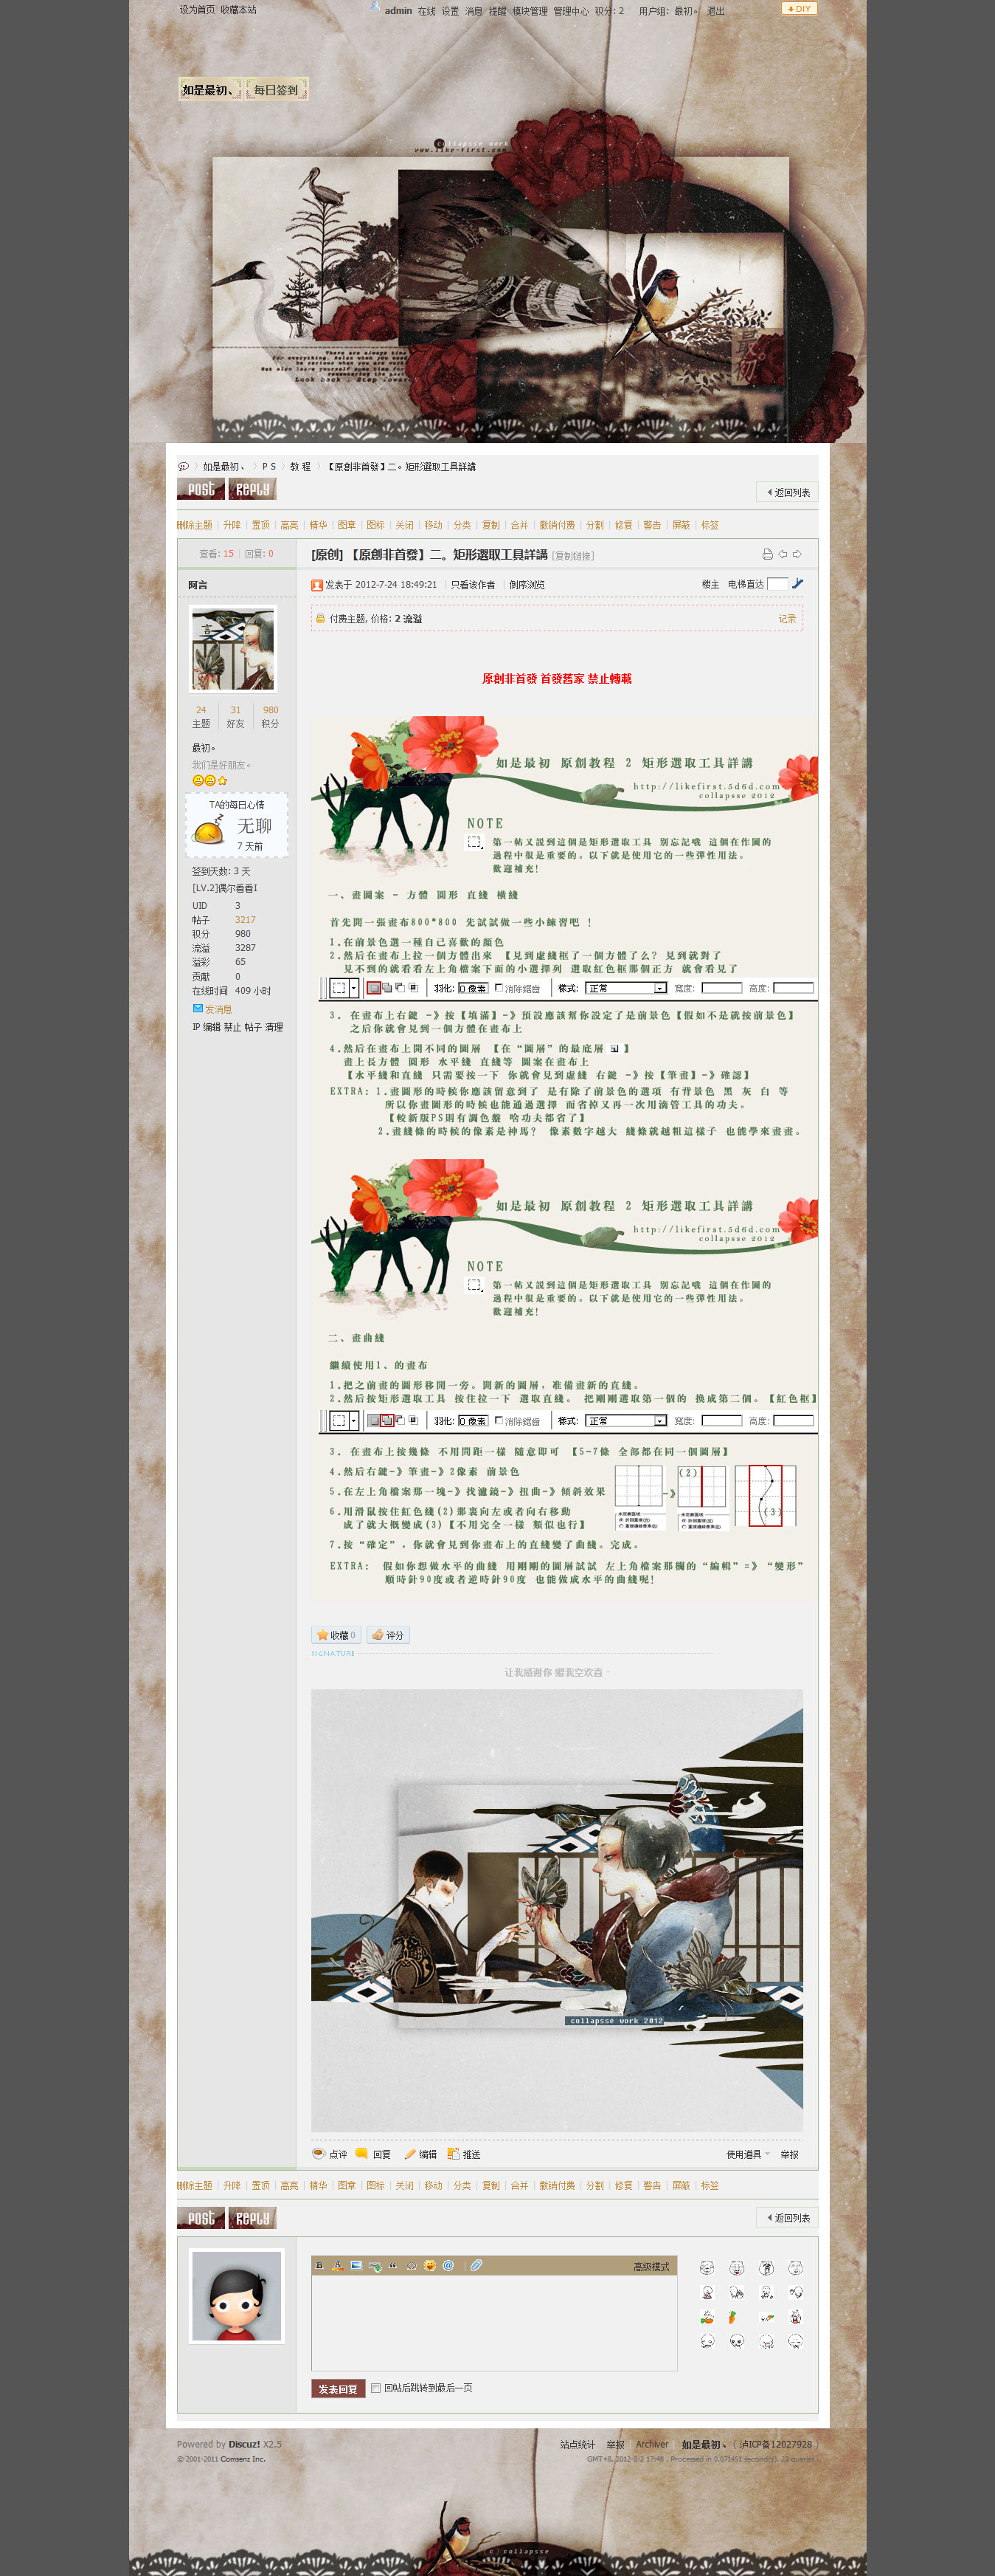This screenshot has width=995, height=2576.
Task: Select the carrot emoticon
Action: point(732,2317)
